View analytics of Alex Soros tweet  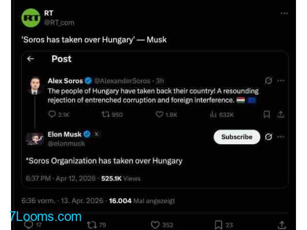[x=213, y=115]
